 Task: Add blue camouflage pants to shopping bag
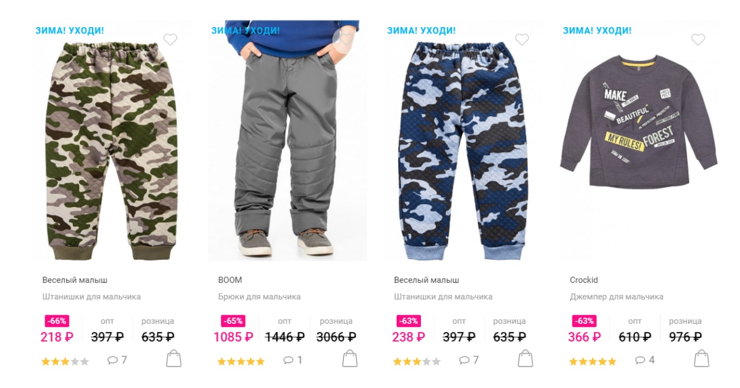point(526,359)
